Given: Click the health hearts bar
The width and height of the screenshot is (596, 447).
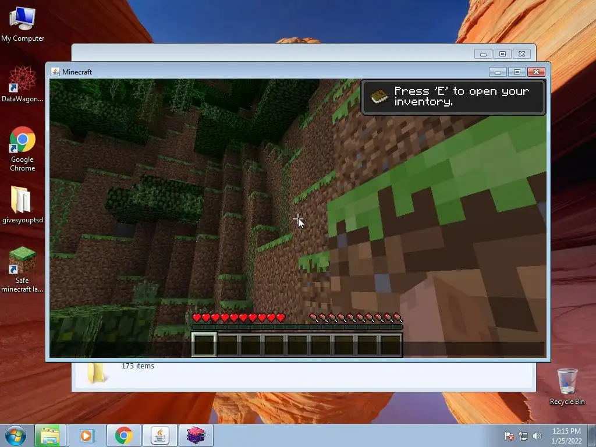Looking at the screenshot, I should click(x=239, y=317).
